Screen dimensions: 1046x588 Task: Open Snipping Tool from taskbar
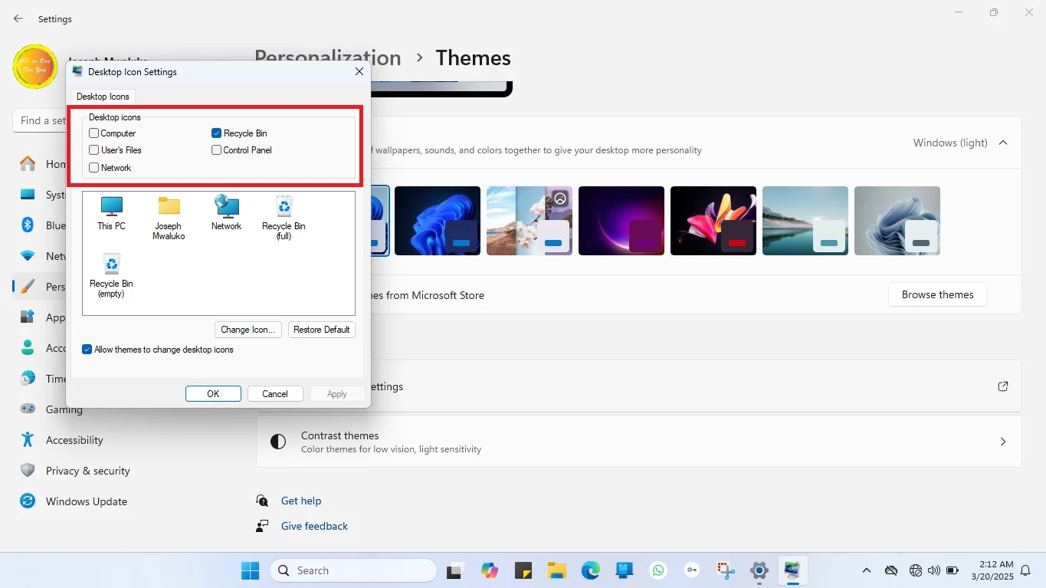pyautogui.click(x=726, y=570)
